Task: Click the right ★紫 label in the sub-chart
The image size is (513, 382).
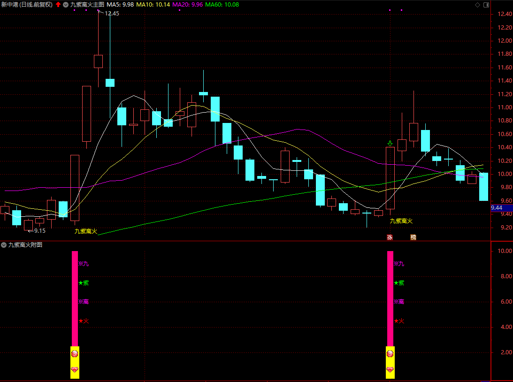Action: 399,283
